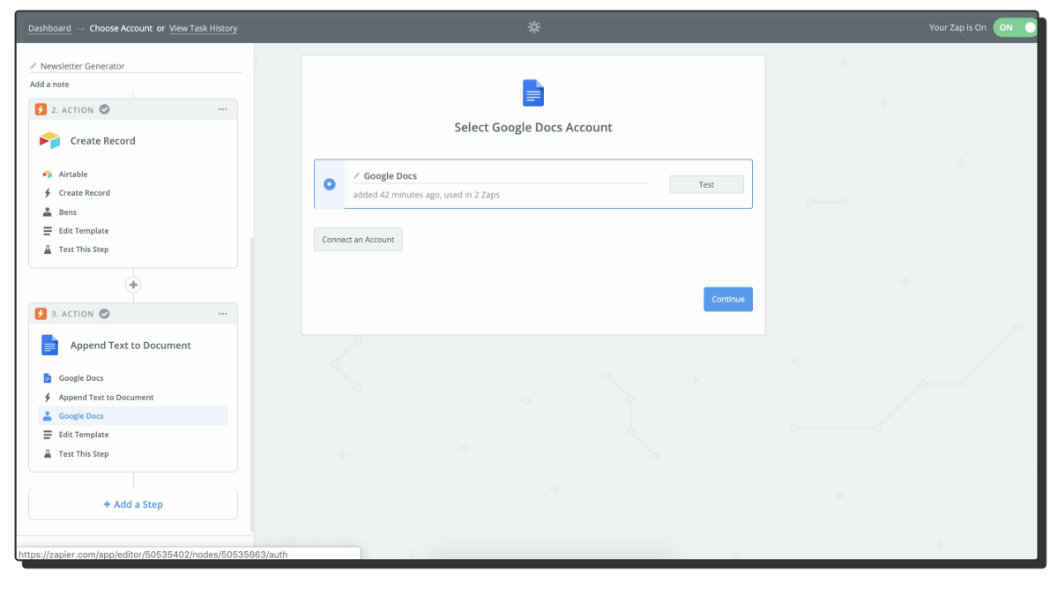The width and height of the screenshot is (1058, 589).
Task: Open step 3 action options menu (three dots)
Action: click(x=223, y=314)
